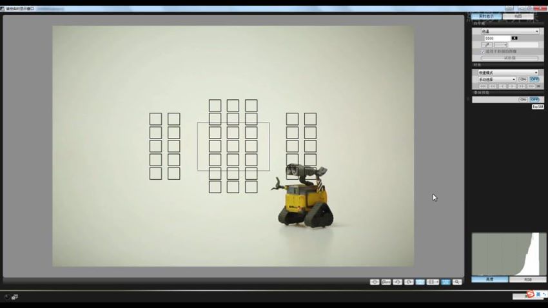Open the 快速模式 AF mode dropdown
Screen dimensions: 548x308
pos(508,73)
